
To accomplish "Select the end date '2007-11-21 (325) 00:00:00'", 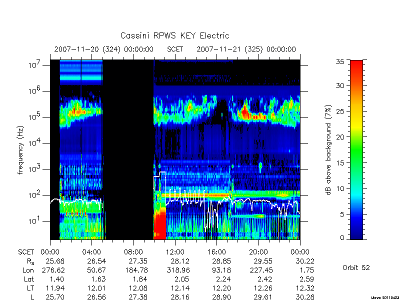I will (x=246, y=49).
